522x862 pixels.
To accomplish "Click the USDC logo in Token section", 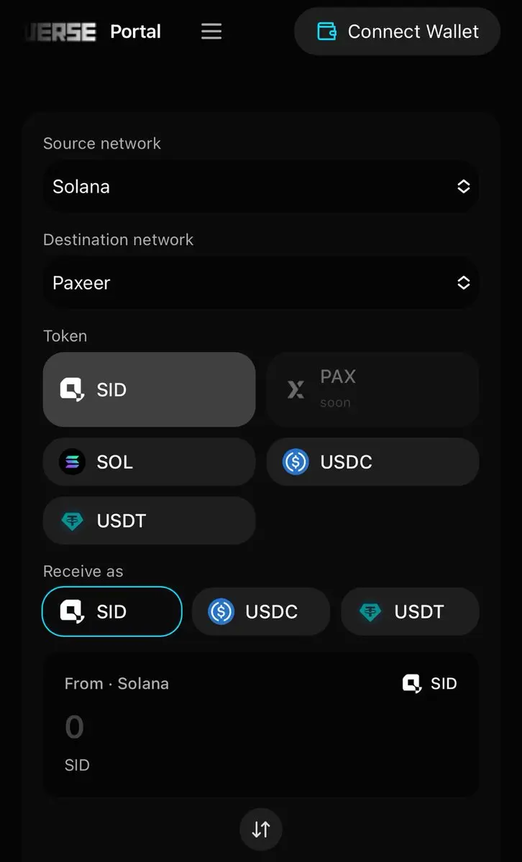I will (296, 462).
